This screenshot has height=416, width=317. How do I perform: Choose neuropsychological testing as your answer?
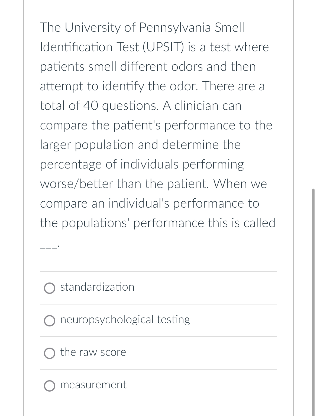coord(125,320)
